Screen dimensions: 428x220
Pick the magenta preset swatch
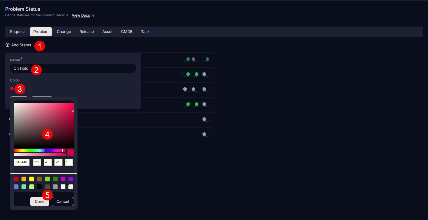63,179
